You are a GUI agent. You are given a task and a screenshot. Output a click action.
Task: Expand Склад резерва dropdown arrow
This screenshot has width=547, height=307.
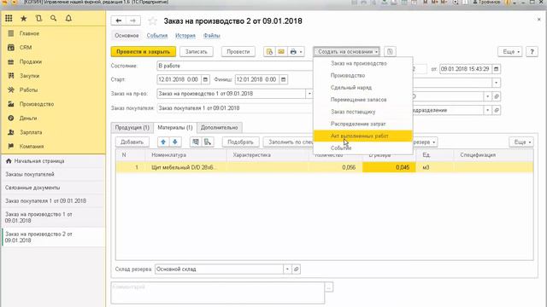coord(287,269)
